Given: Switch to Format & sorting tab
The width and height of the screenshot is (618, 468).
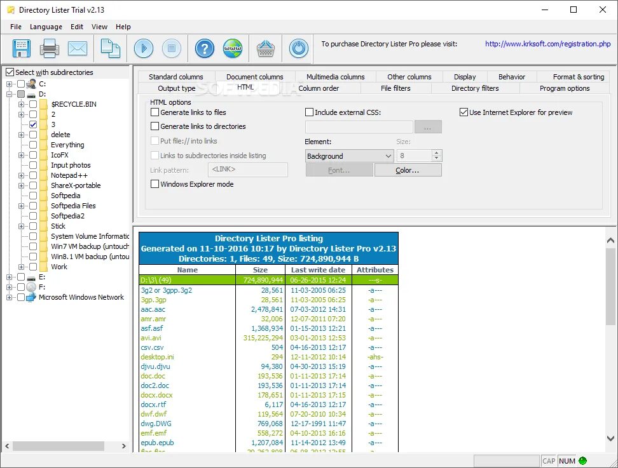Looking at the screenshot, I should pos(578,77).
